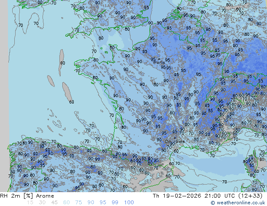Open the weatheronline.co.uk copyright link
This screenshot has height=206, width=267.
[x=238, y=203]
